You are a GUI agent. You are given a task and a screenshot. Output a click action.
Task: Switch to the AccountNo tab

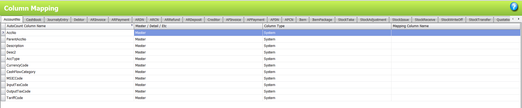[x=12, y=19]
